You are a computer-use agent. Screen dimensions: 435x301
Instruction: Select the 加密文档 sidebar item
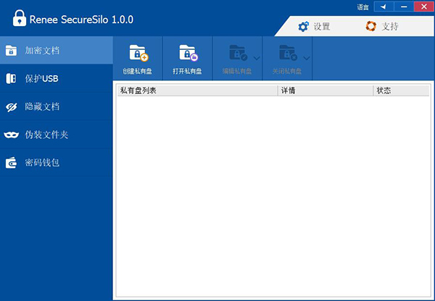pyautogui.click(x=57, y=51)
